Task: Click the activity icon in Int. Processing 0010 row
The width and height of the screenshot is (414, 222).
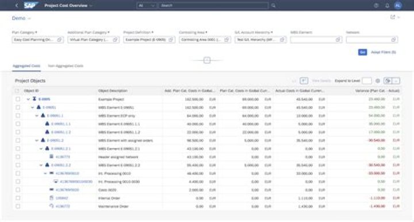Action: pyautogui.click(x=52, y=173)
